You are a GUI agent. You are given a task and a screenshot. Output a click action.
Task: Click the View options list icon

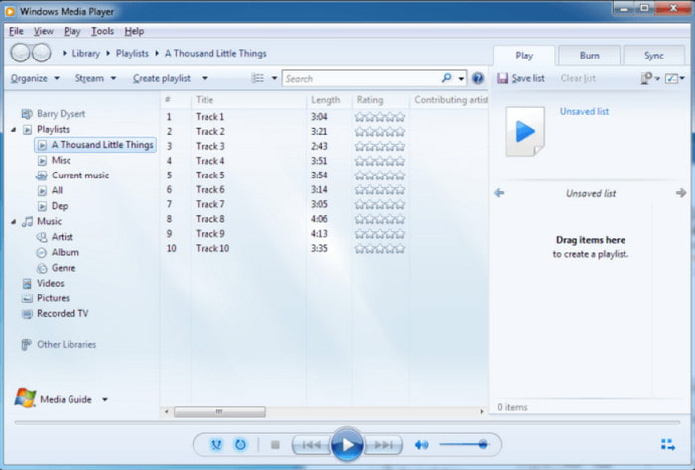tap(257, 78)
